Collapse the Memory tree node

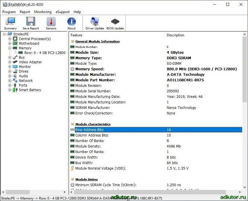pyautogui.click(x=10, y=48)
